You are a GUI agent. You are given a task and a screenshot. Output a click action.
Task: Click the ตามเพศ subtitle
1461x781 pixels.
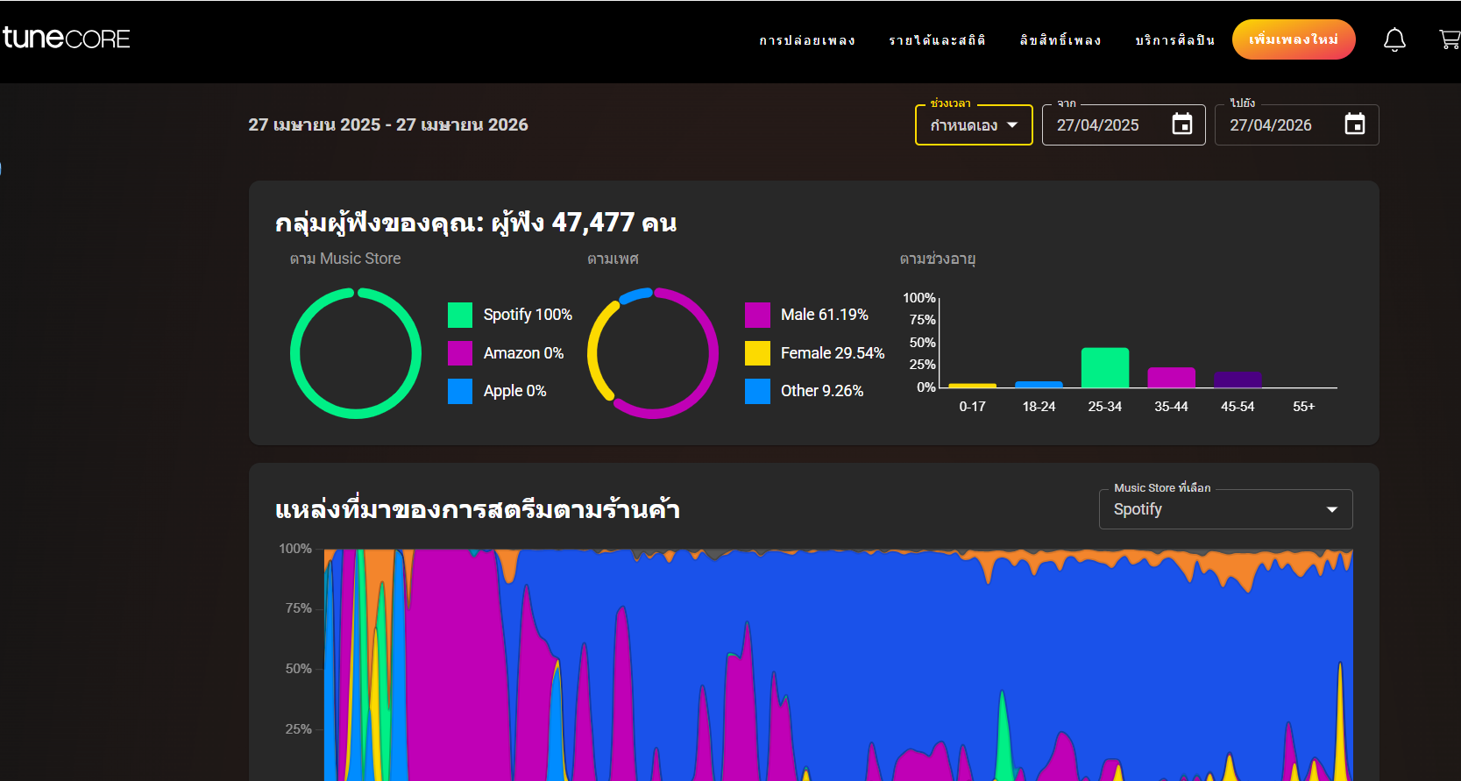pos(613,259)
